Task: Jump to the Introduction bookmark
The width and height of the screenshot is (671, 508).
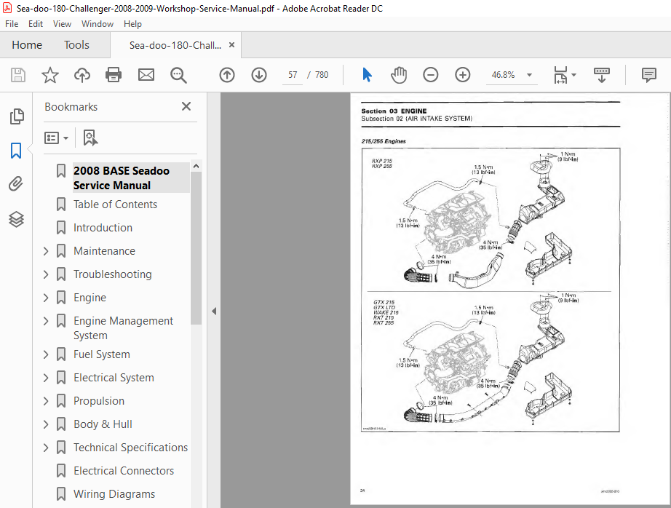Action: [103, 228]
